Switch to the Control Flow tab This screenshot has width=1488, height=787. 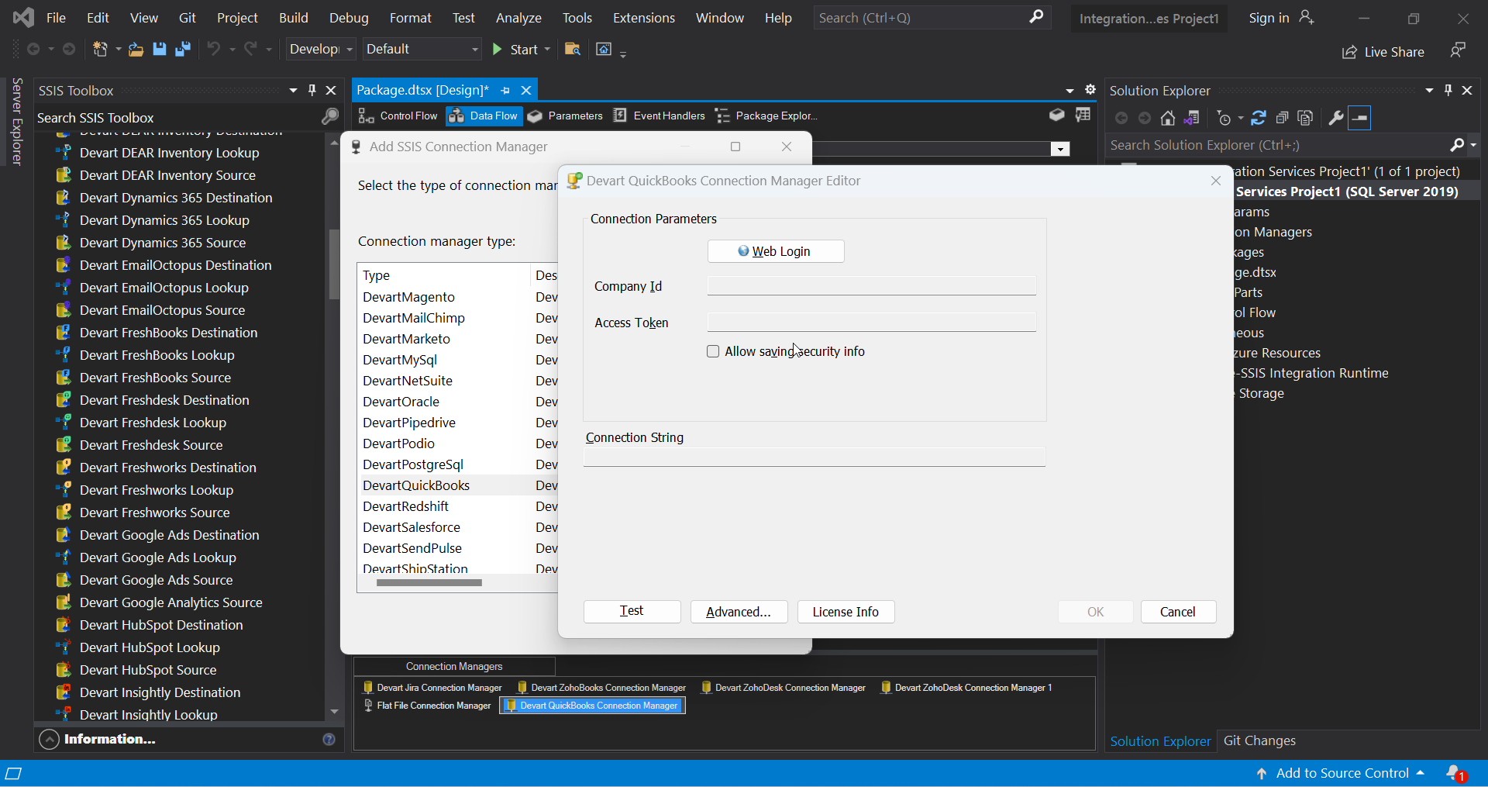(398, 116)
